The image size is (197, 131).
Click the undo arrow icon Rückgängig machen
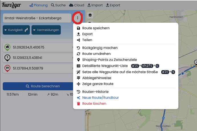coord(79,48)
